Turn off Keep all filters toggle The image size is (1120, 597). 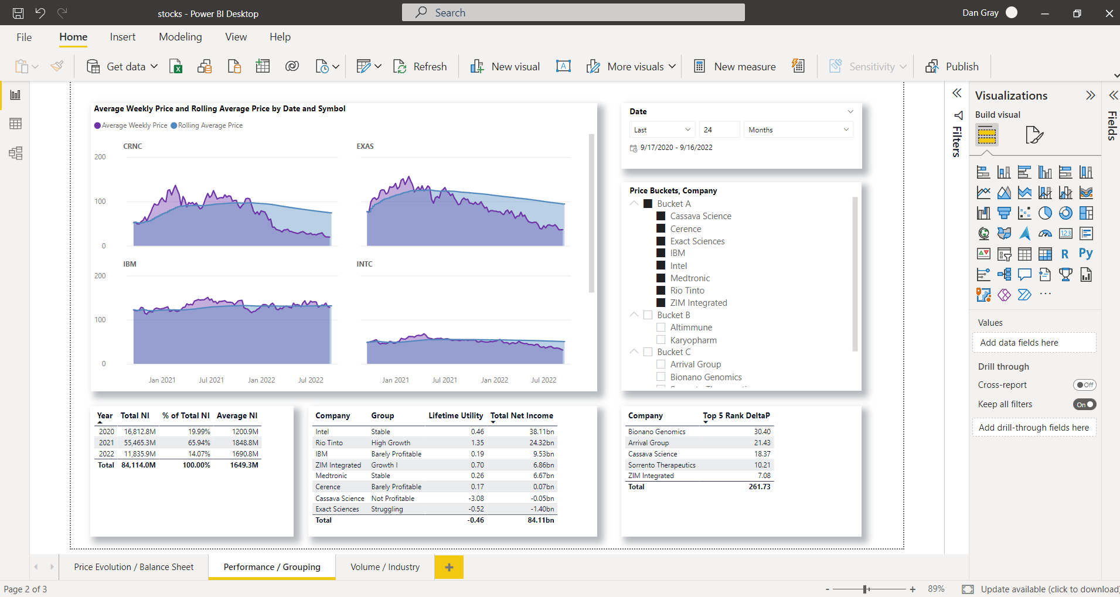click(1084, 404)
